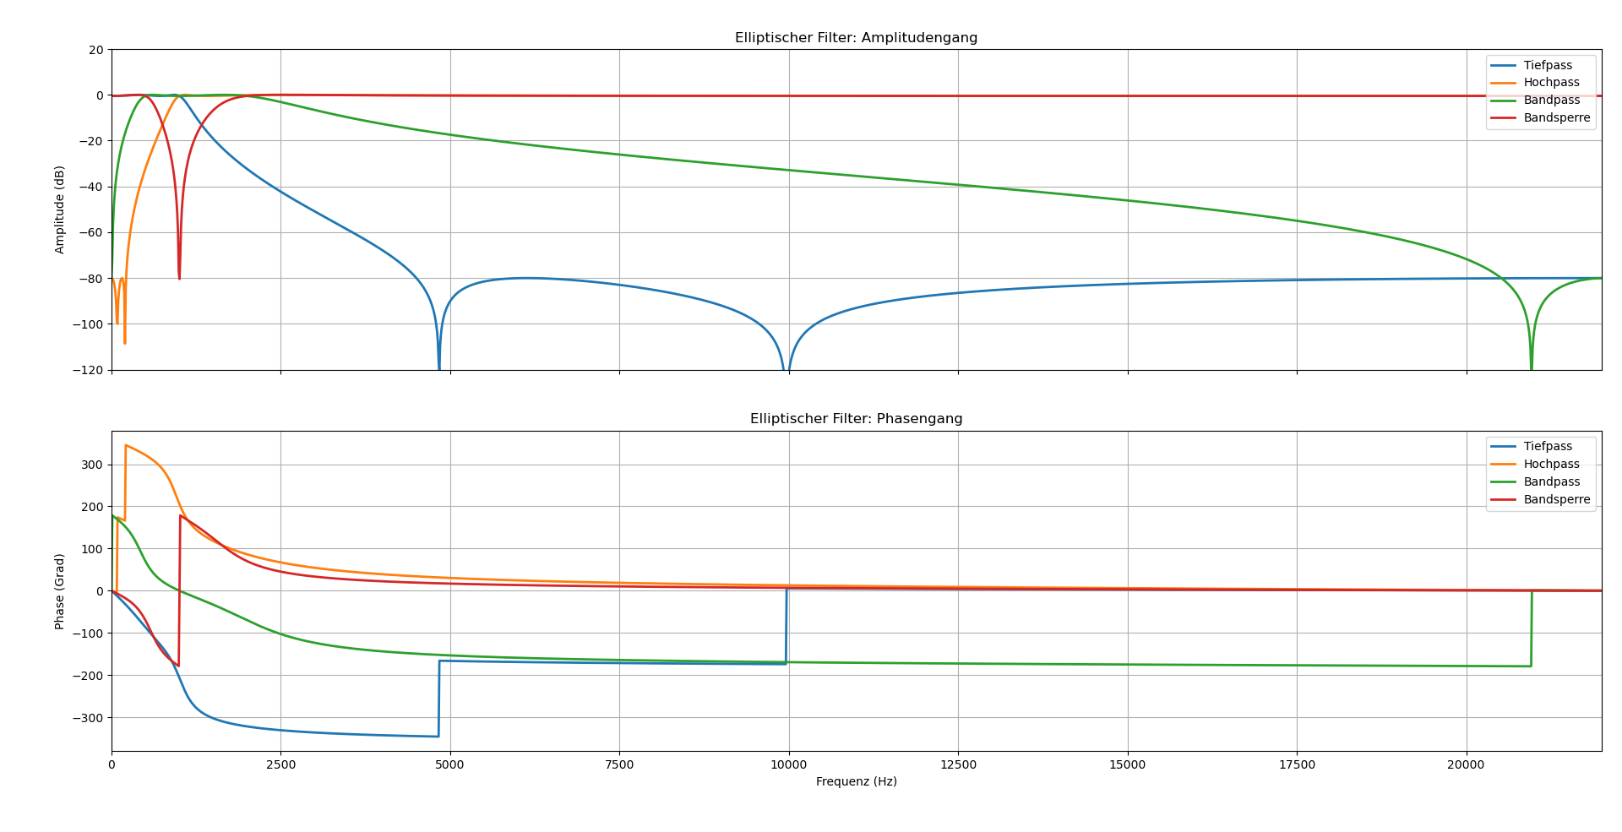Click 'Tiefpass' in the amplitude plot legend
1622x832 pixels.
(x=1548, y=65)
